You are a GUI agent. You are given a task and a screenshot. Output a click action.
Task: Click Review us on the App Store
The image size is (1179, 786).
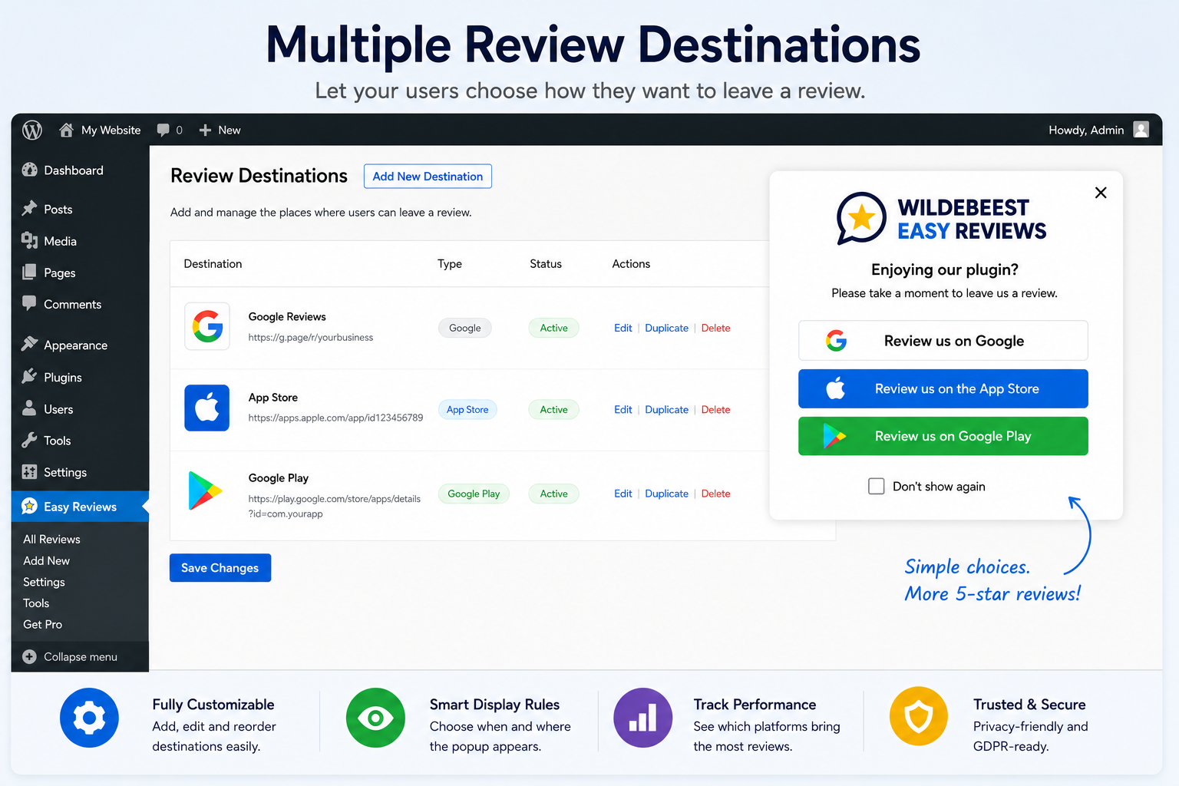tap(943, 389)
